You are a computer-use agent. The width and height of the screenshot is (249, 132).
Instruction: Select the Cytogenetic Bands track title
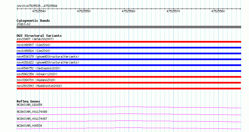point(33,21)
